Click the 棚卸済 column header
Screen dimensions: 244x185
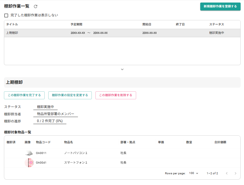pyautogui.click(x=11, y=142)
